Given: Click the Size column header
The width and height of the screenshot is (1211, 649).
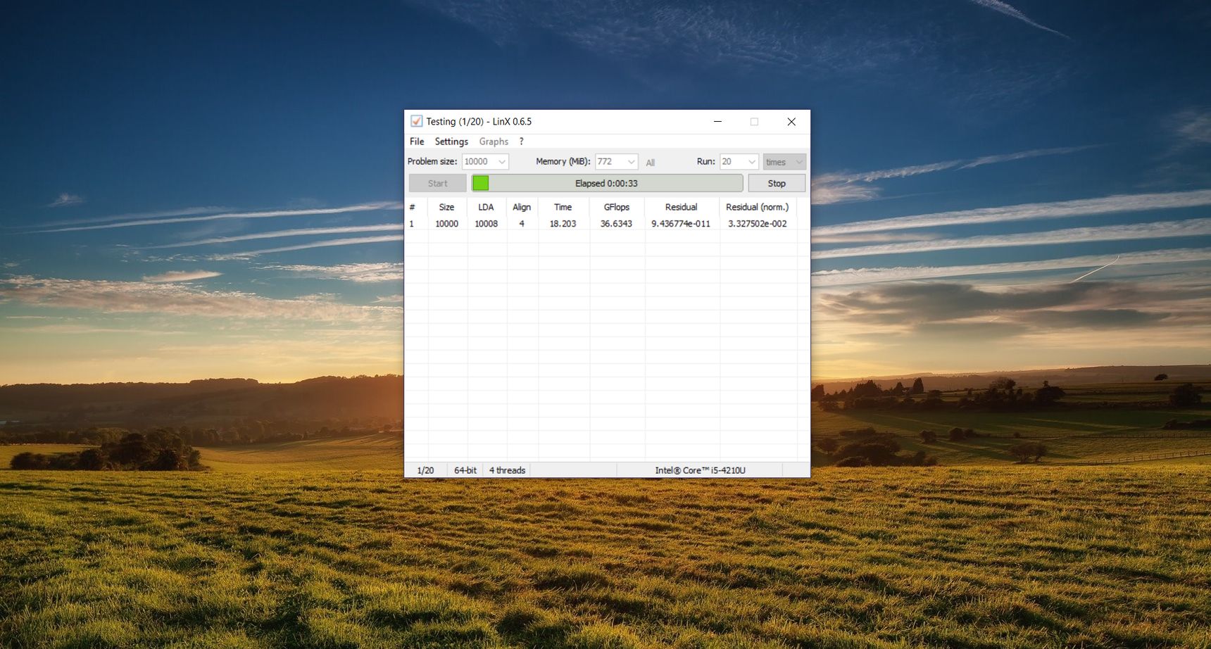Looking at the screenshot, I should (x=447, y=207).
